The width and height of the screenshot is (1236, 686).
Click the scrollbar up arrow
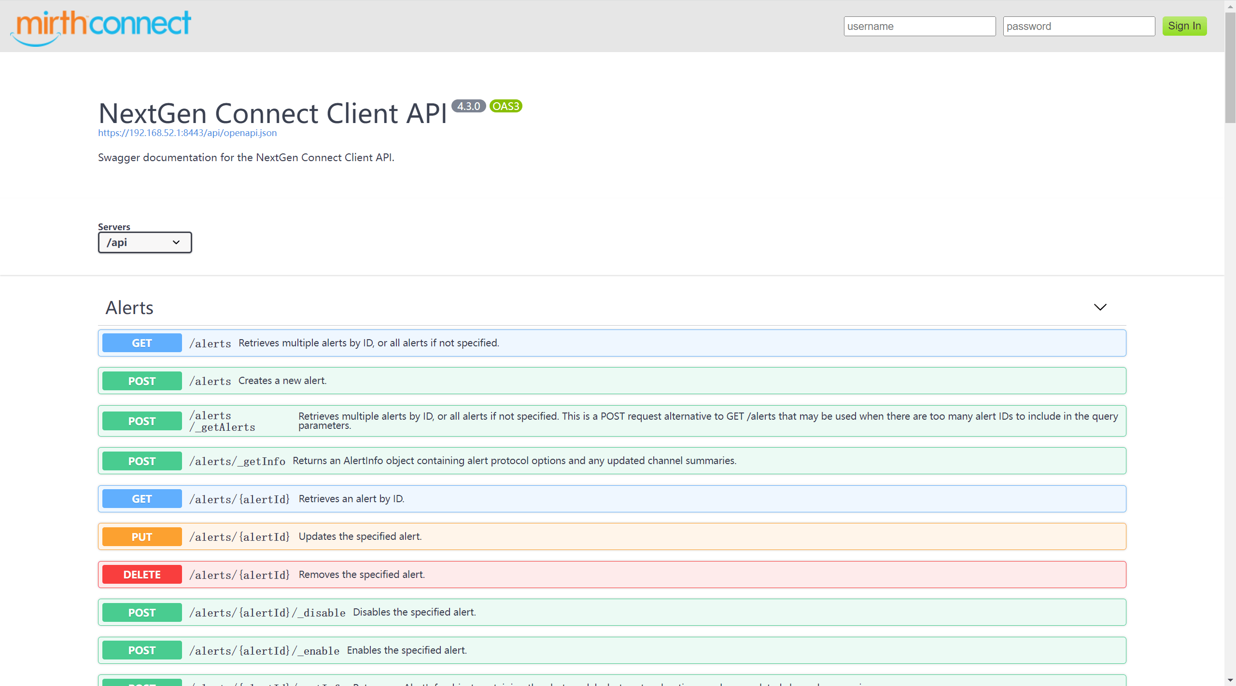[x=1230, y=6]
